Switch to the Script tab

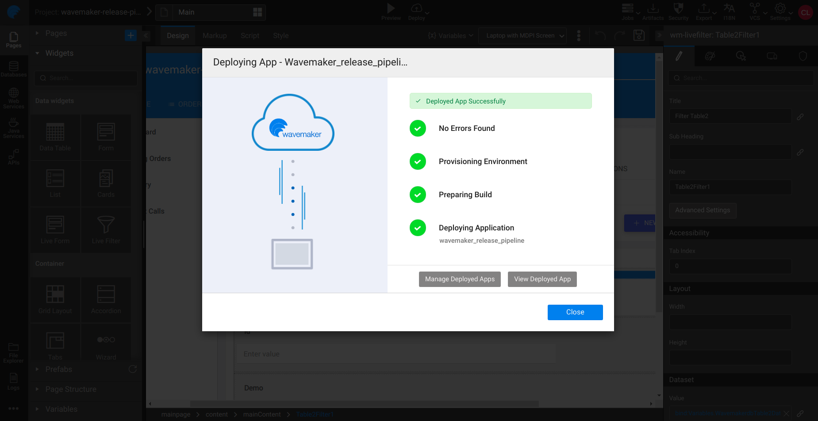(250, 35)
